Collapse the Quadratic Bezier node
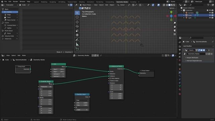Viewport: 215px width, 121px height. pyautogui.click(x=40, y=81)
